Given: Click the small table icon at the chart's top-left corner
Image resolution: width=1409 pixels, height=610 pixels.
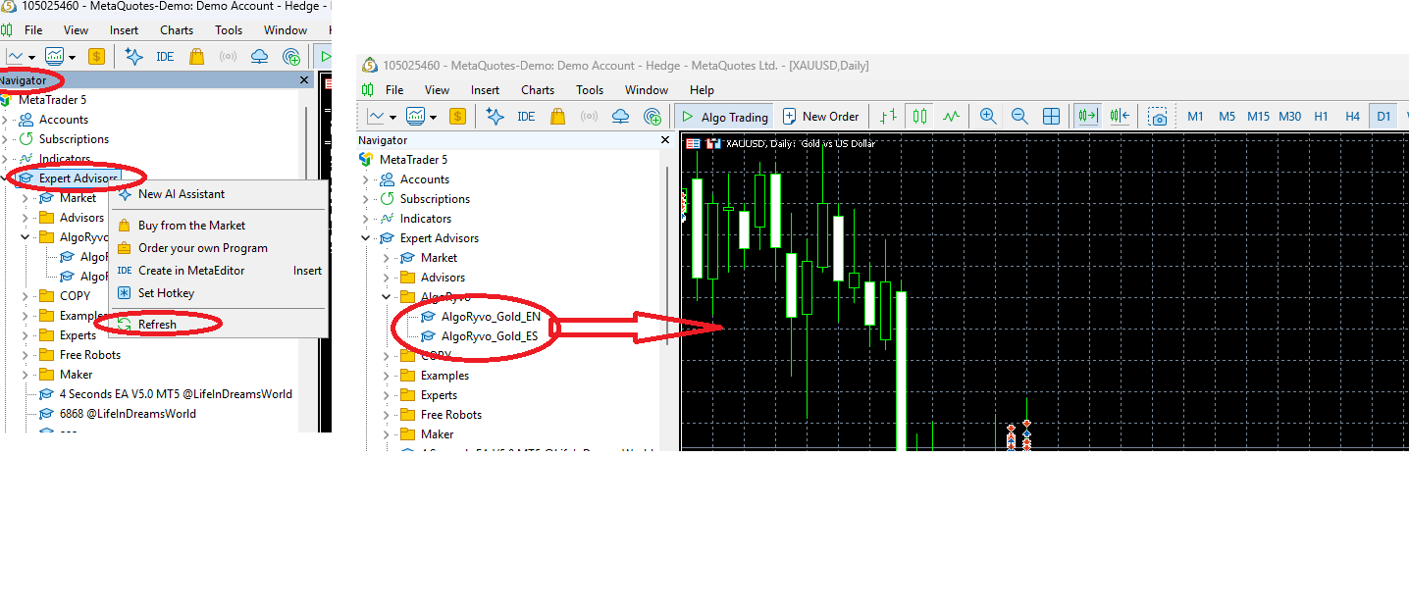Looking at the screenshot, I should (x=693, y=143).
